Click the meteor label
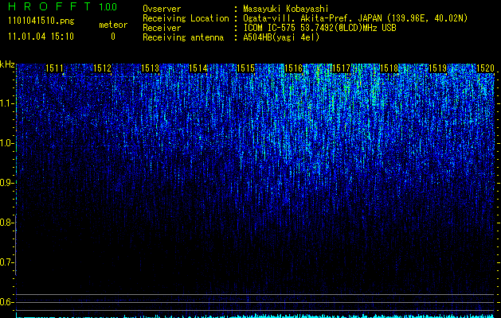This screenshot has width=501, height=318. 113,25
